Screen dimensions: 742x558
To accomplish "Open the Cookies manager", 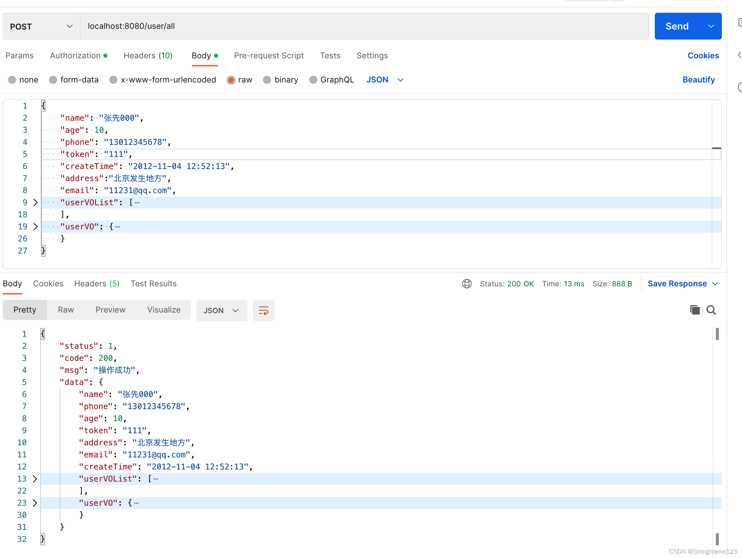I will [x=703, y=55].
